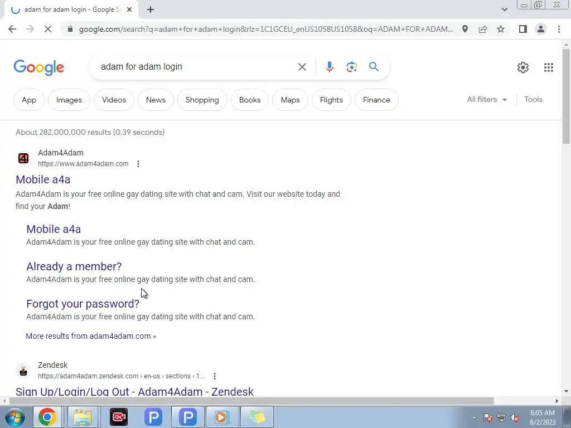
Task: Open location permission icon in address bar
Action: coord(465,29)
